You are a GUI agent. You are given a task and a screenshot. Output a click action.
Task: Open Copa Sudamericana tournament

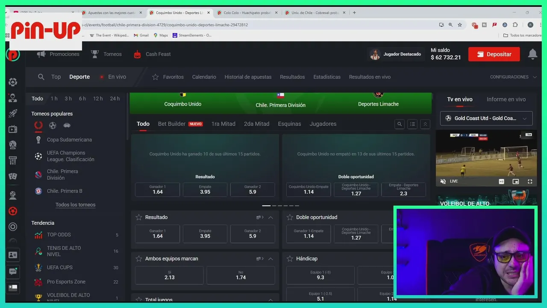pos(69,140)
